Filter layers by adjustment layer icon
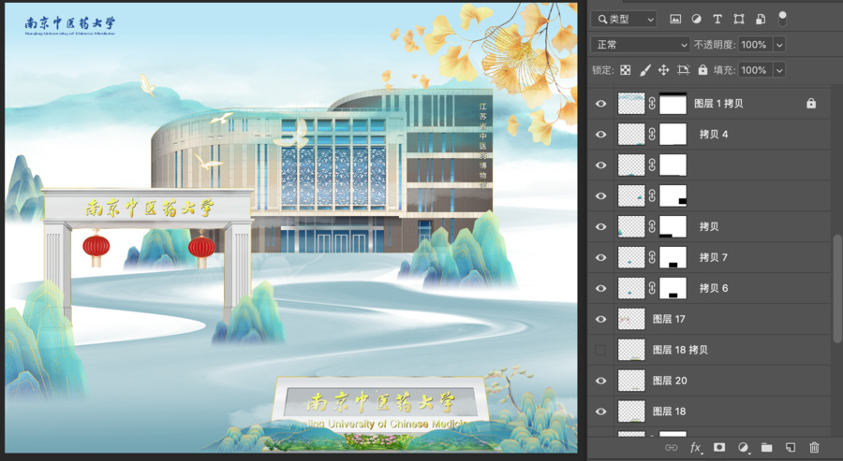 click(696, 20)
